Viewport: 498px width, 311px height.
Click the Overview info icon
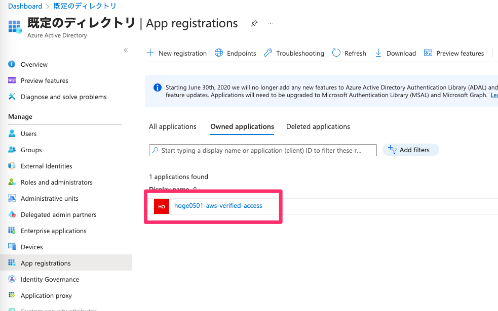(12, 64)
